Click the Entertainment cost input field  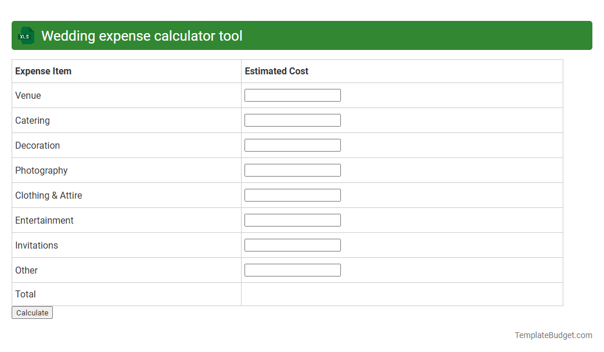point(292,220)
